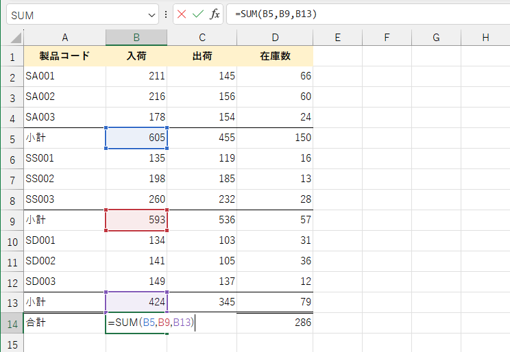Image resolution: width=510 pixels, height=352 pixels.
Task: Click subtotal cell B5 with 605
Action: pyautogui.click(x=136, y=138)
